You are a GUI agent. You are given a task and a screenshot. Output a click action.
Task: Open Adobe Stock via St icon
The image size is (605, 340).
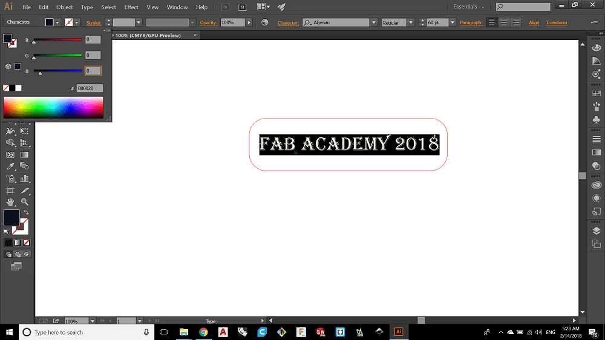[243, 7]
